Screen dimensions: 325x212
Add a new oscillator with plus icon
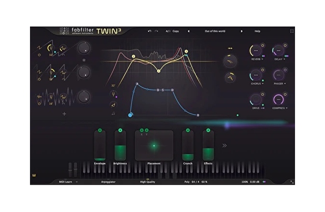tap(64, 114)
